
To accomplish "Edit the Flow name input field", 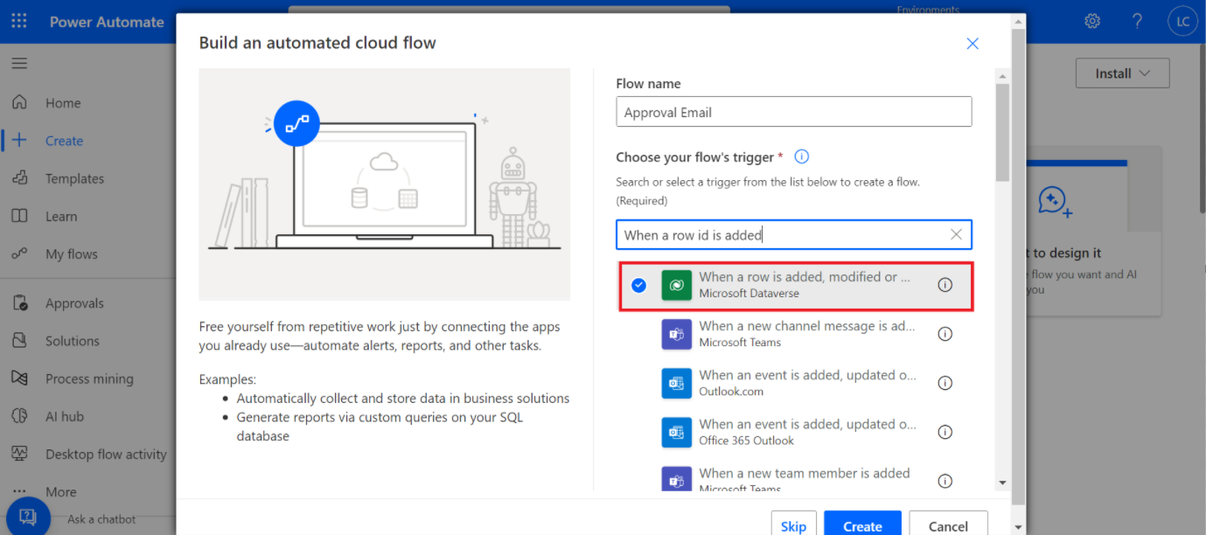I will point(793,112).
